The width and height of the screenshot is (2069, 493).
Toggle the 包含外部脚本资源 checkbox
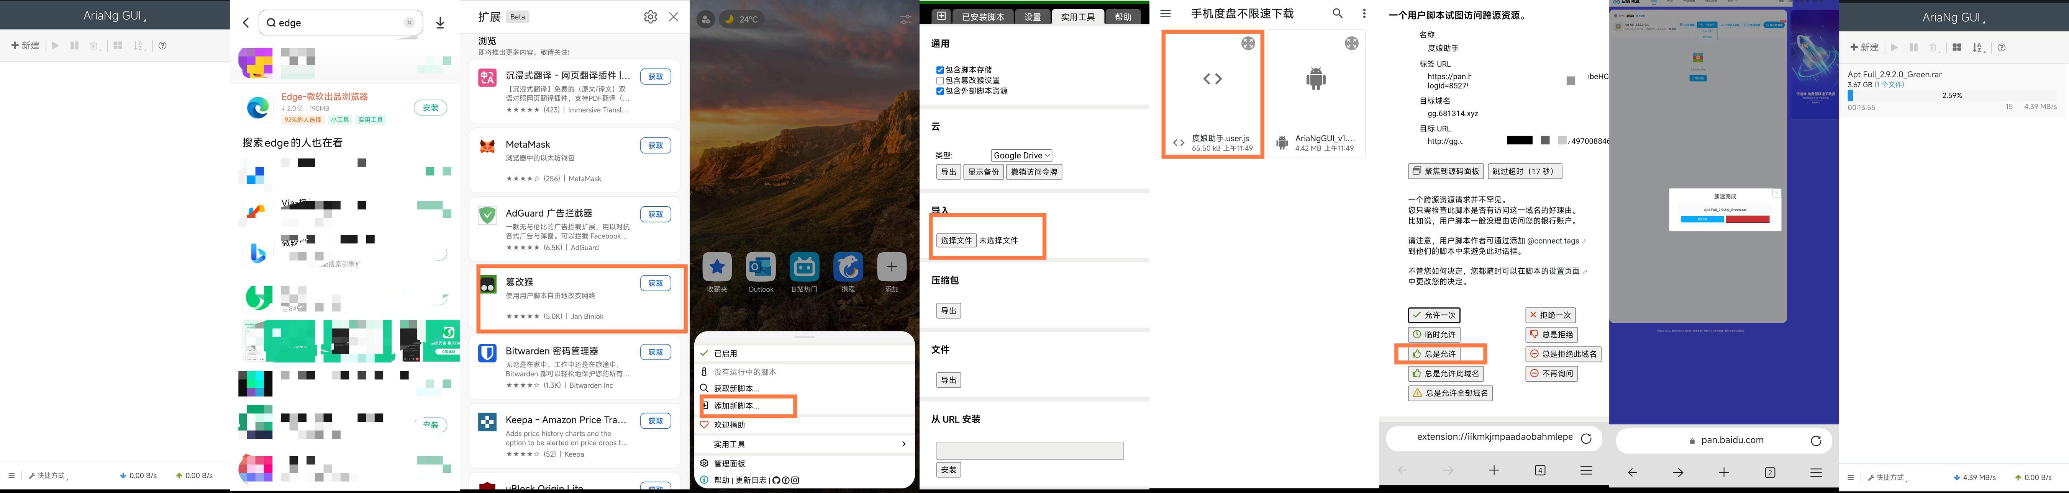(940, 91)
